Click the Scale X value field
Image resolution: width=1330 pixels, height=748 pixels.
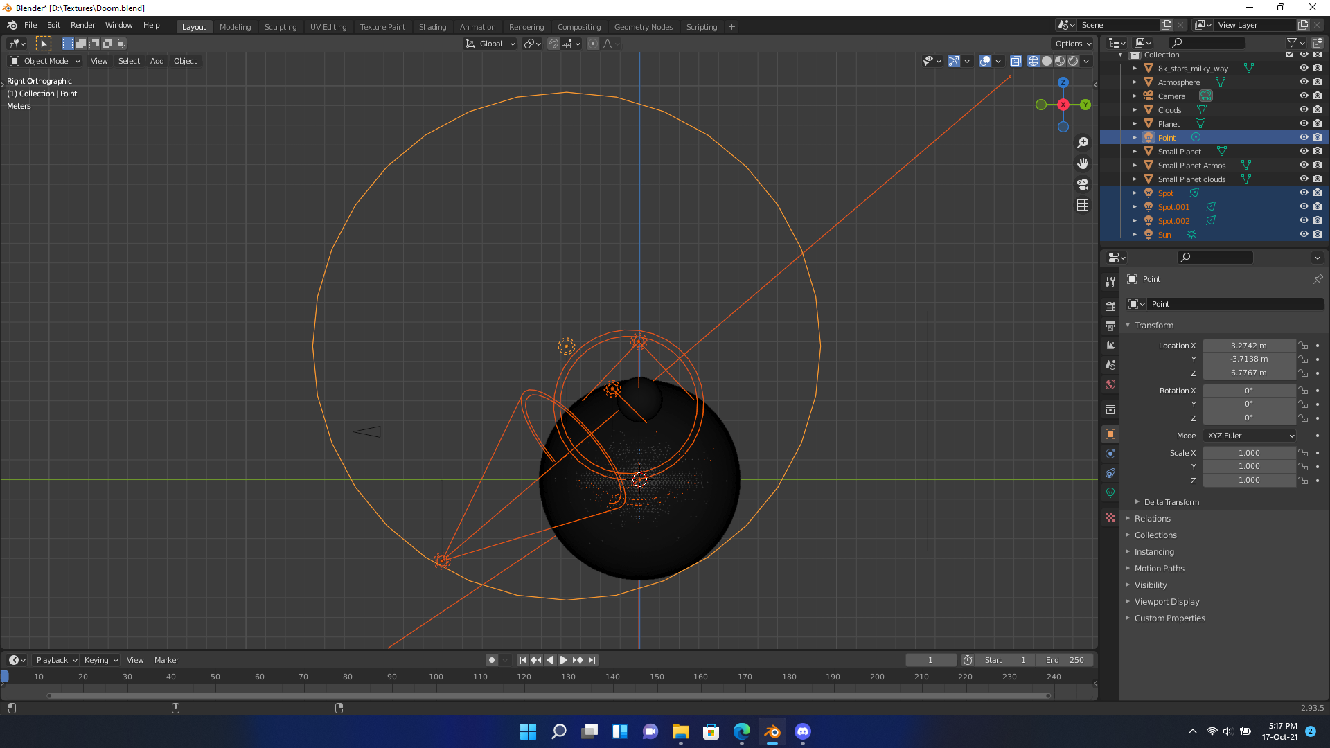tap(1248, 453)
